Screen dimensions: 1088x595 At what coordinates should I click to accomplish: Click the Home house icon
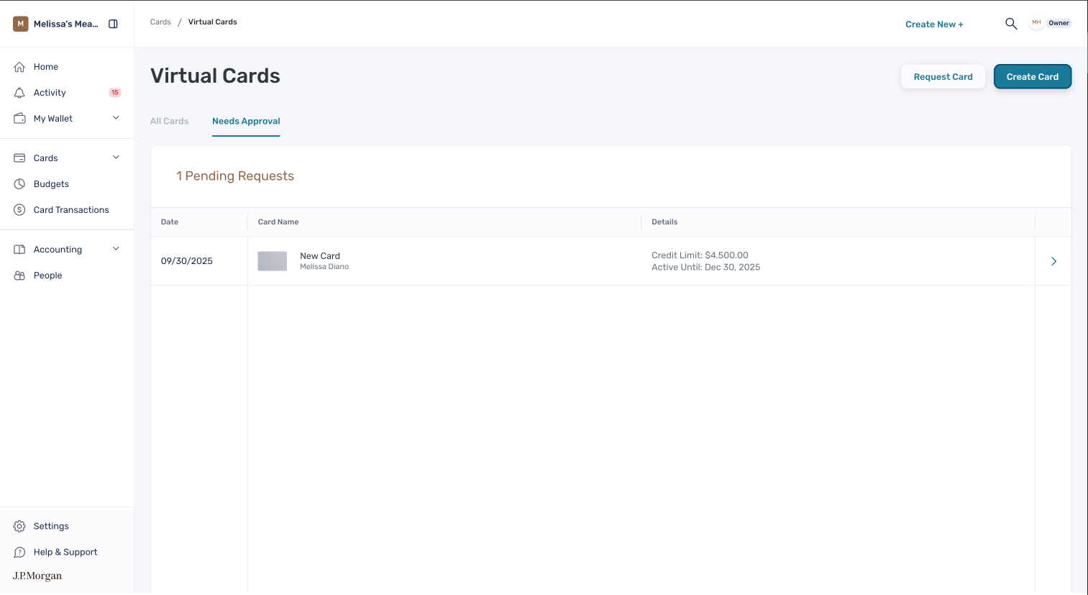tap(19, 67)
